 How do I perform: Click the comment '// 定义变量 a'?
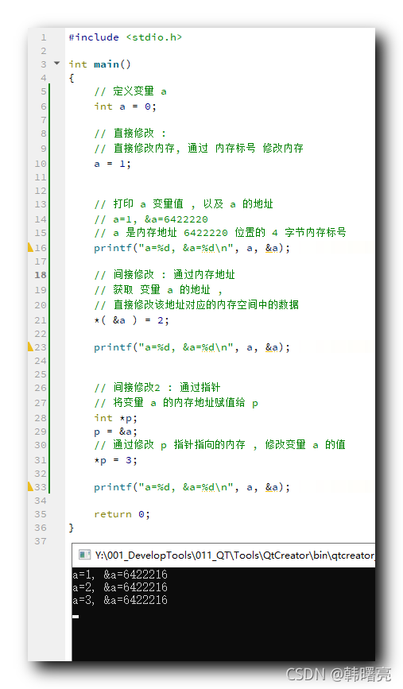[x=130, y=91]
